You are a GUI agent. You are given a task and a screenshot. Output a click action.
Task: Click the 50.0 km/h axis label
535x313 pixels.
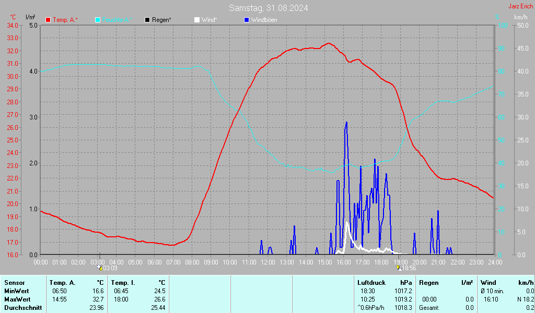point(522,25)
